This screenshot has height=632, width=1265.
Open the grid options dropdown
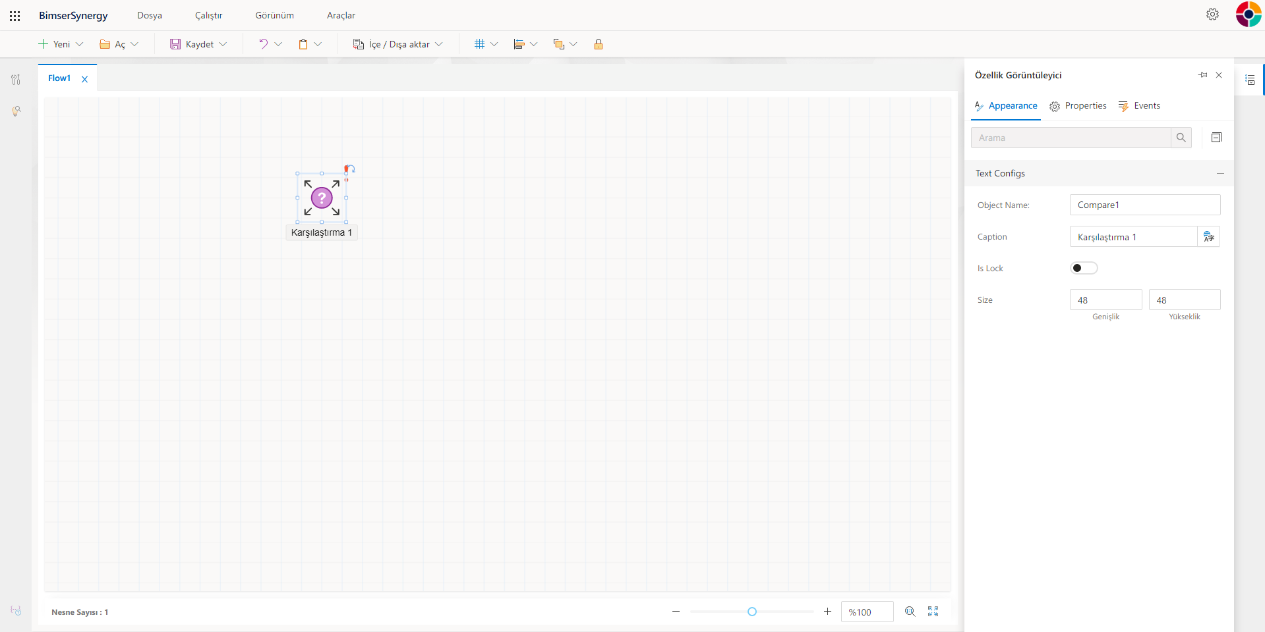point(494,44)
